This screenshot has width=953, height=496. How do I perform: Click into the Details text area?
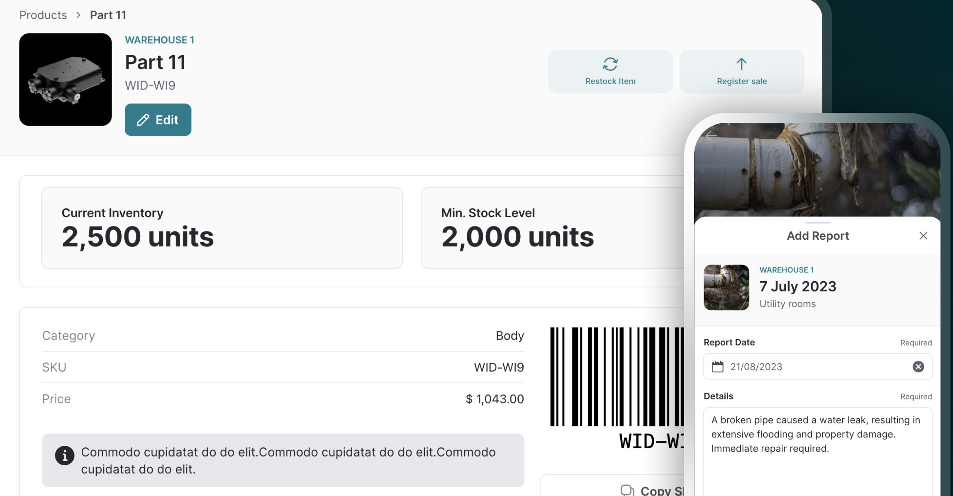[817, 464]
